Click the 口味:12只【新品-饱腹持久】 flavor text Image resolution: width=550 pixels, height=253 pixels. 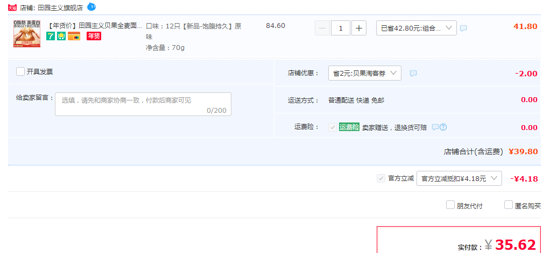tap(194, 31)
